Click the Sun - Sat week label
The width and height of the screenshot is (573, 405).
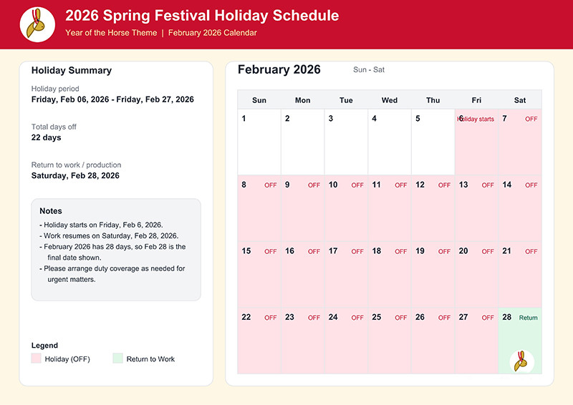369,70
